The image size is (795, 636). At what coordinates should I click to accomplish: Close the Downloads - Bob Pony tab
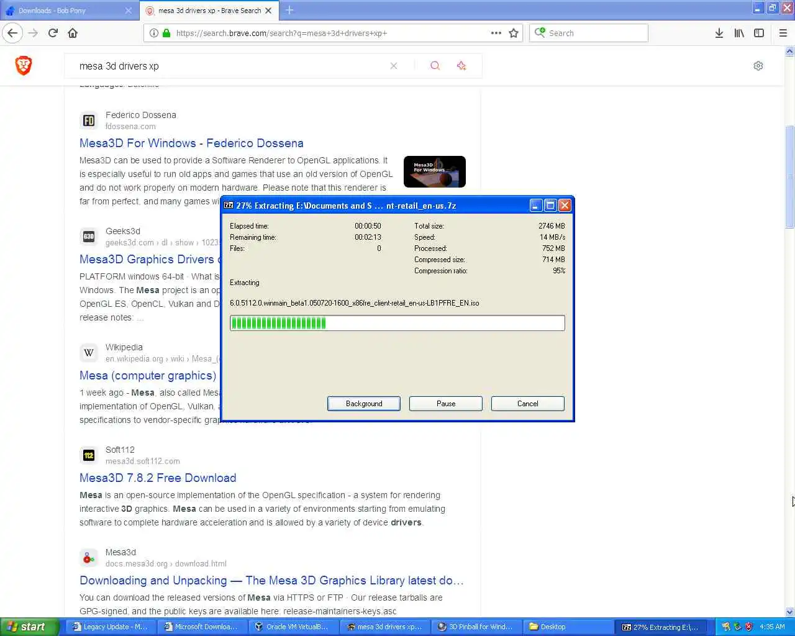[128, 11]
